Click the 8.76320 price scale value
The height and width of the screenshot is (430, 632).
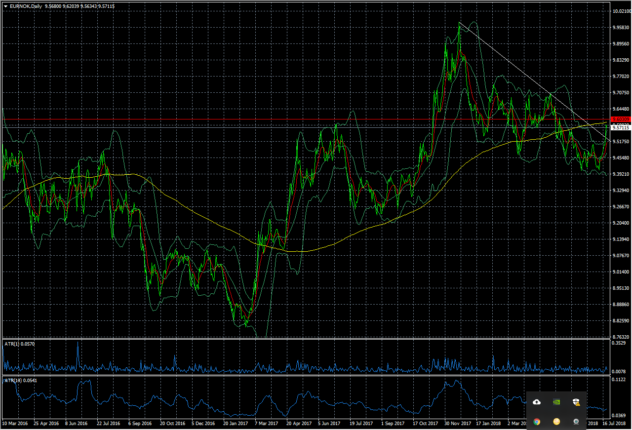tap(621, 337)
